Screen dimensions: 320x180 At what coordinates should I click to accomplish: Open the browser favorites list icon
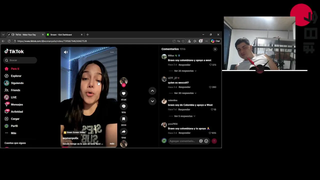pos(195,41)
